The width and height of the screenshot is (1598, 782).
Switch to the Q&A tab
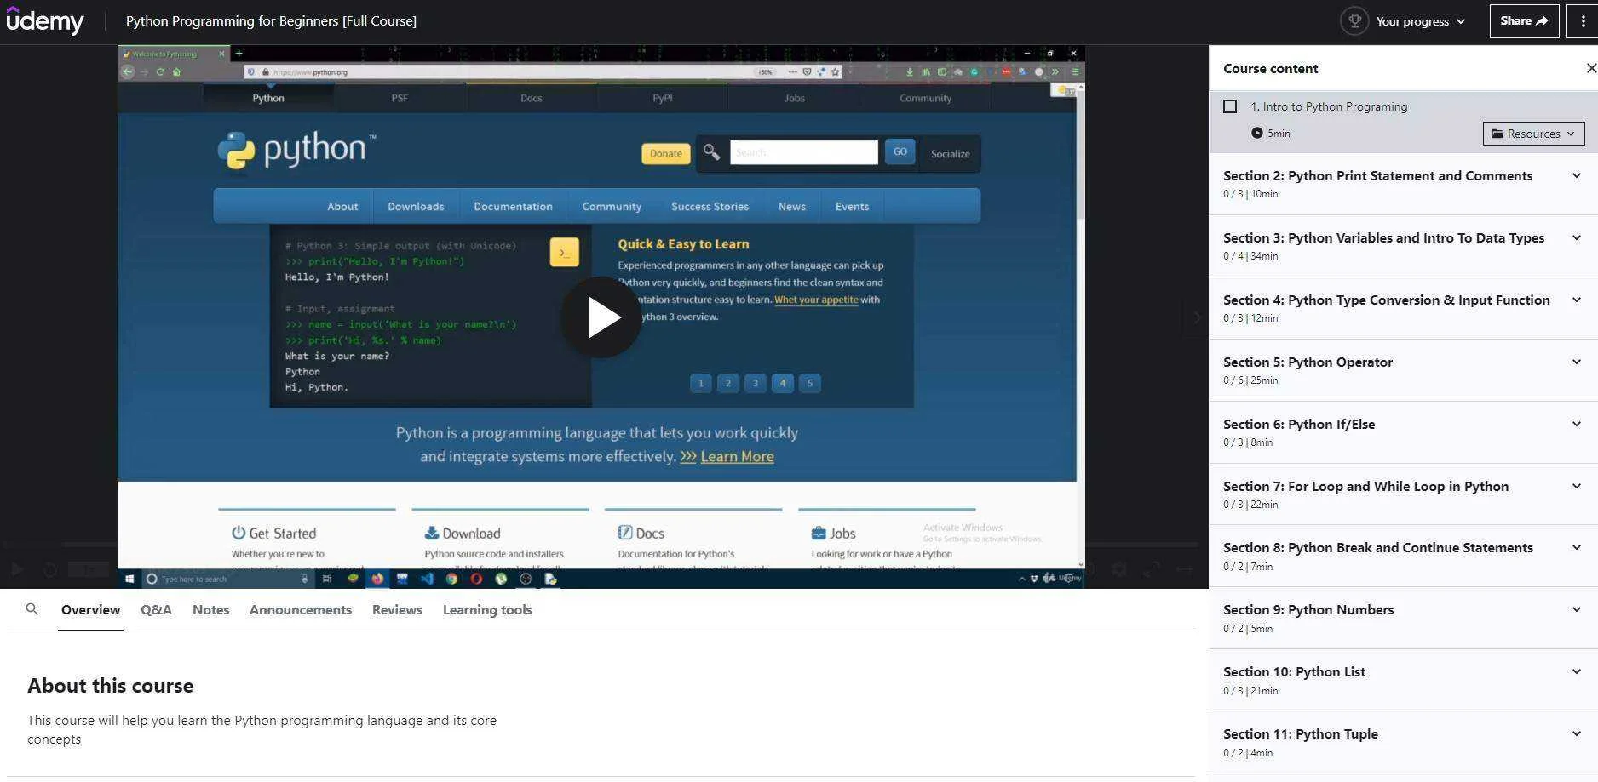point(156,609)
